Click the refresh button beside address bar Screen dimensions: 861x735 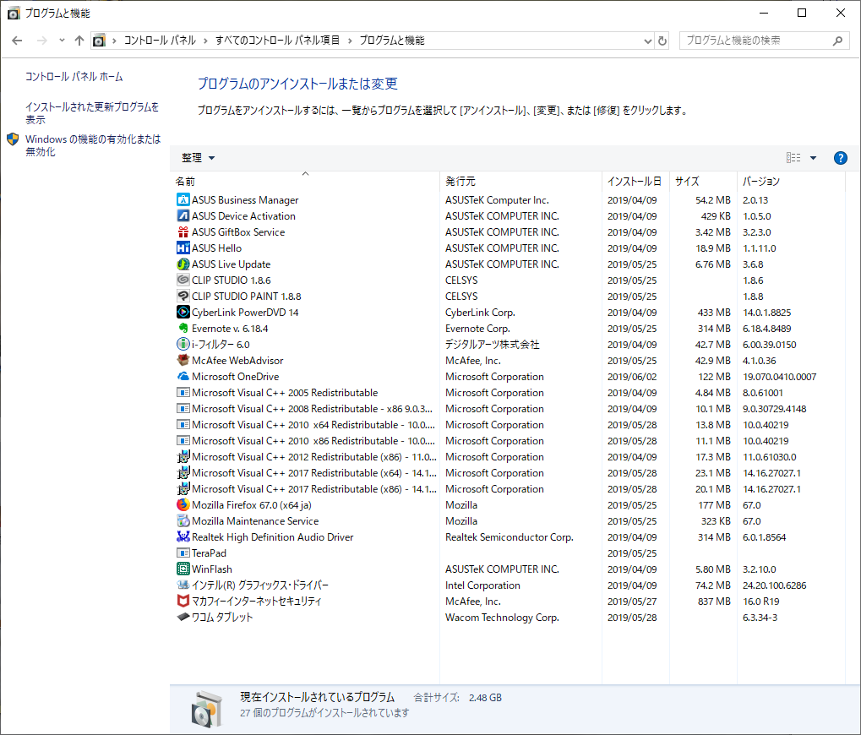662,41
